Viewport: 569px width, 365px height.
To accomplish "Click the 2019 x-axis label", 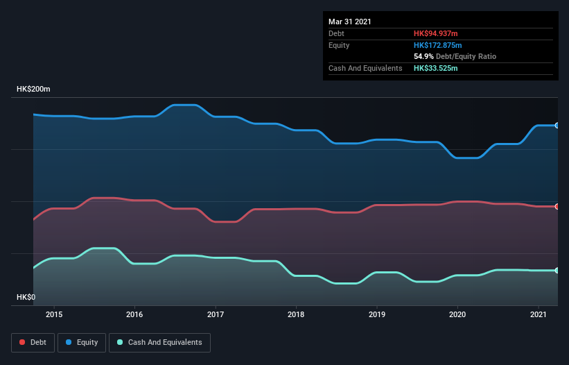I will [x=377, y=314].
